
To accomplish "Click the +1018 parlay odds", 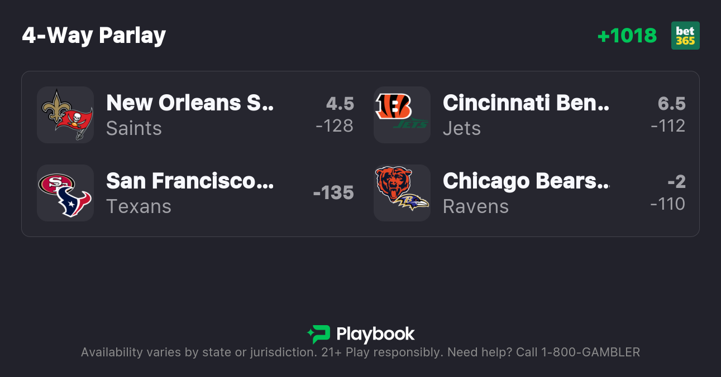I will click(627, 36).
